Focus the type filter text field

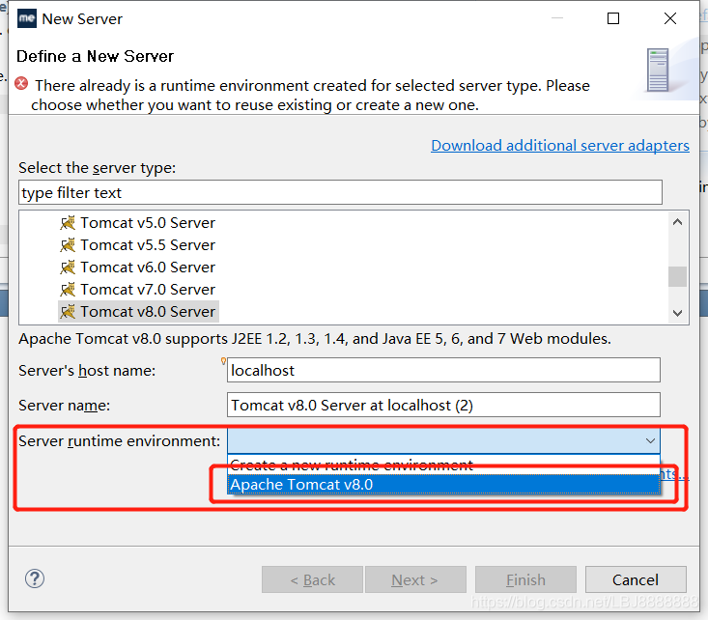[x=340, y=192]
